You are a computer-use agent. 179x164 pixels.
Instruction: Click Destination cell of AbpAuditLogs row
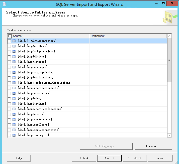tap(128, 46)
